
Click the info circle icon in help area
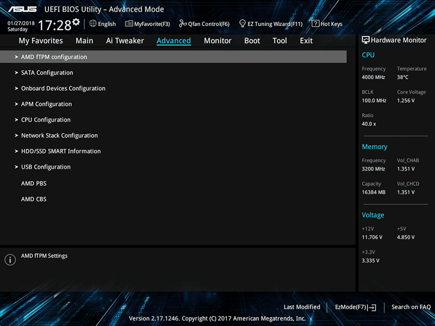[x=10, y=260]
